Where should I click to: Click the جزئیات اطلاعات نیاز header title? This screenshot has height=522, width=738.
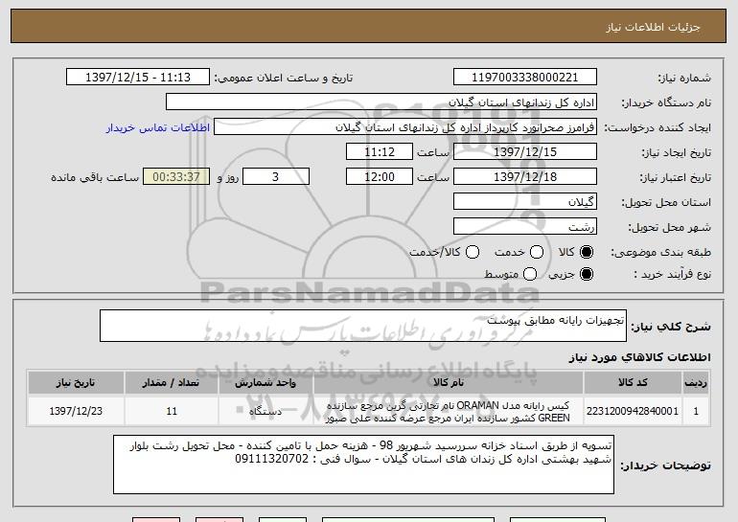coord(653,27)
